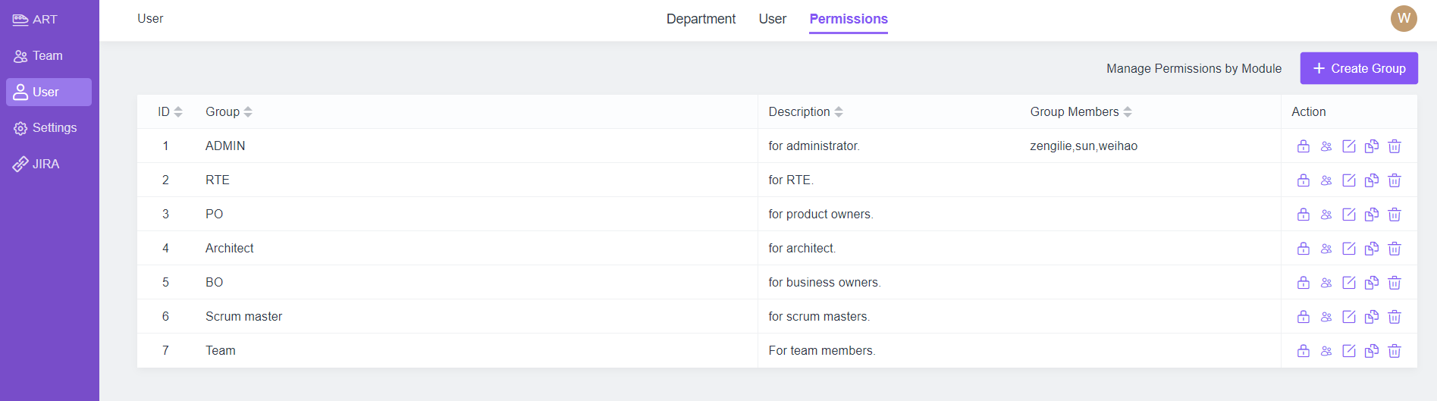The image size is (1437, 401).
Task: Delete the Team group with trash icon
Action: [1395, 351]
